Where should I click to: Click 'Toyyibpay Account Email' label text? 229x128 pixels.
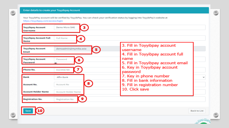(x=34, y=50)
